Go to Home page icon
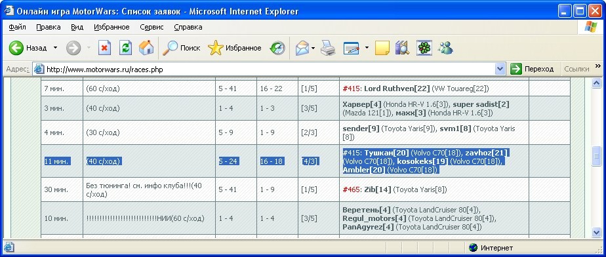Image resolution: width=606 pixels, height=257 pixels. [x=146, y=48]
